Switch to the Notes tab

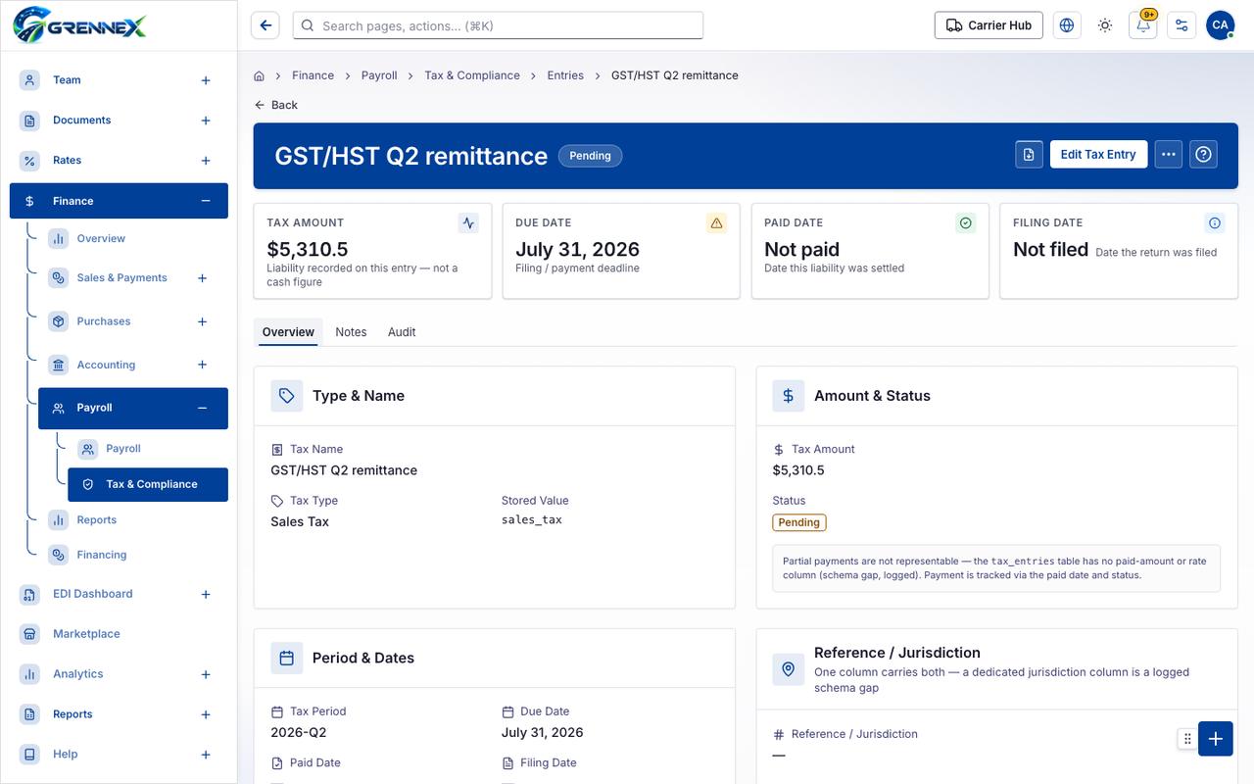(x=351, y=332)
